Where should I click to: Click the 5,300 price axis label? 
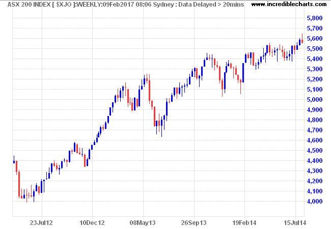pos(315,69)
